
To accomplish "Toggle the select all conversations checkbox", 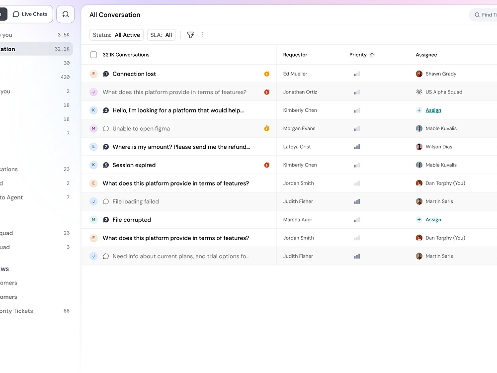I will click(93, 55).
